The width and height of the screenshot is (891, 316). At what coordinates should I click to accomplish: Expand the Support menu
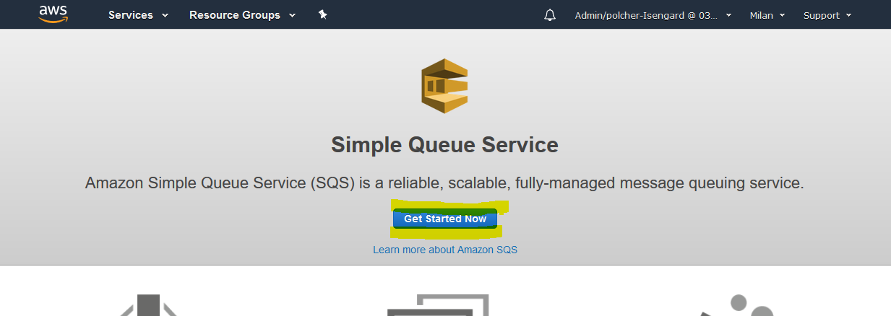pos(827,15)
